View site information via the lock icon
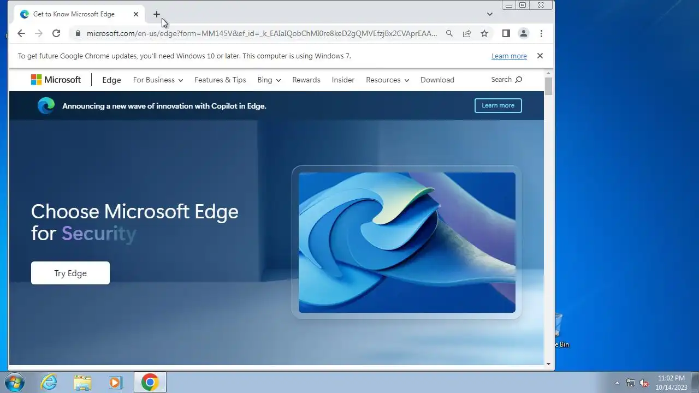 point(78,33)
